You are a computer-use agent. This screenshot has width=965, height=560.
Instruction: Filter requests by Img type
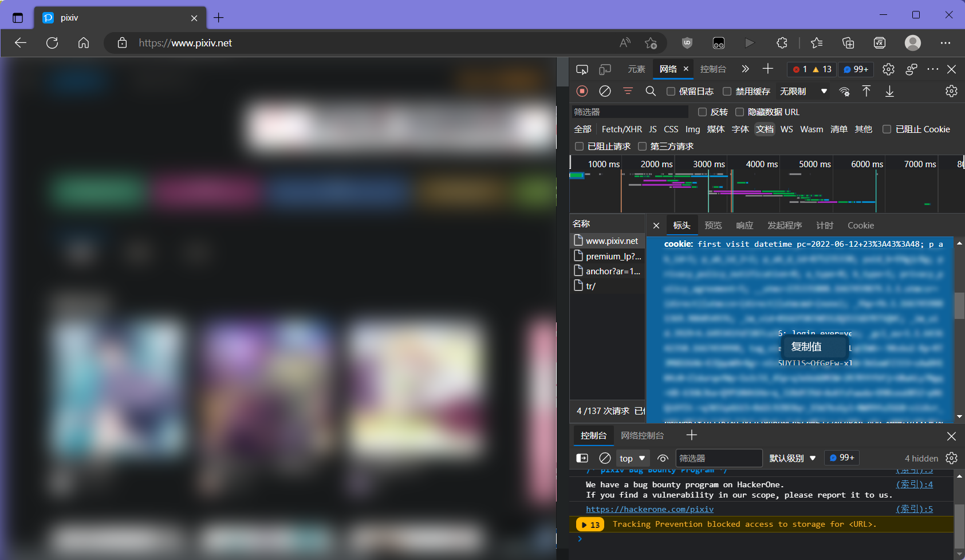[x=693, y=129]
